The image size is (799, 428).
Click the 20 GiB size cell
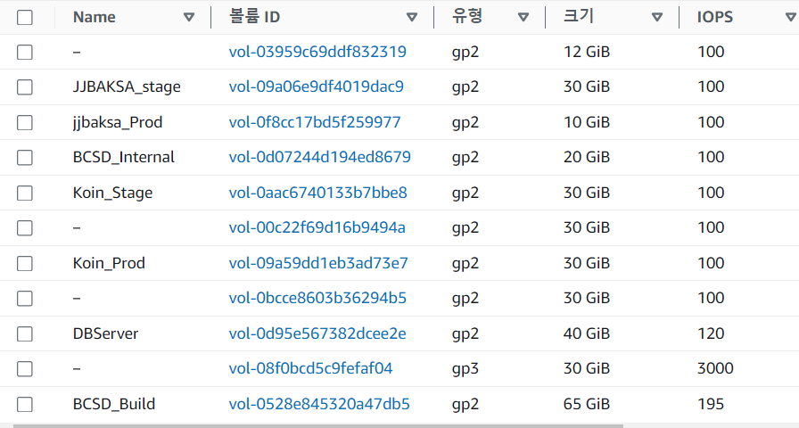click(587, 157)
